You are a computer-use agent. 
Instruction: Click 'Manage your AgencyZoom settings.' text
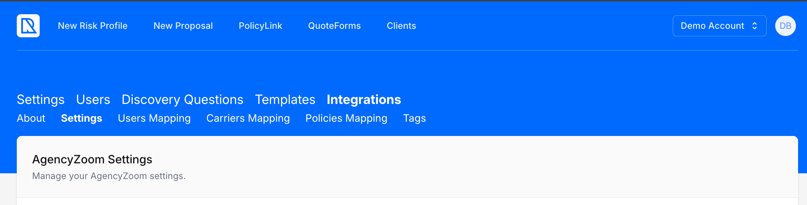pos(109,176)
